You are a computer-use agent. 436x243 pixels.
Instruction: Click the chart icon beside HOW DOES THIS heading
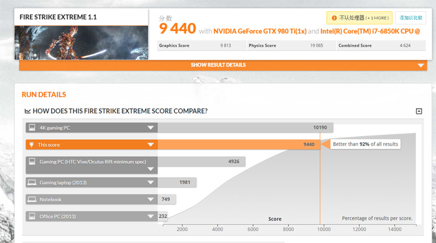click(27, 111)
